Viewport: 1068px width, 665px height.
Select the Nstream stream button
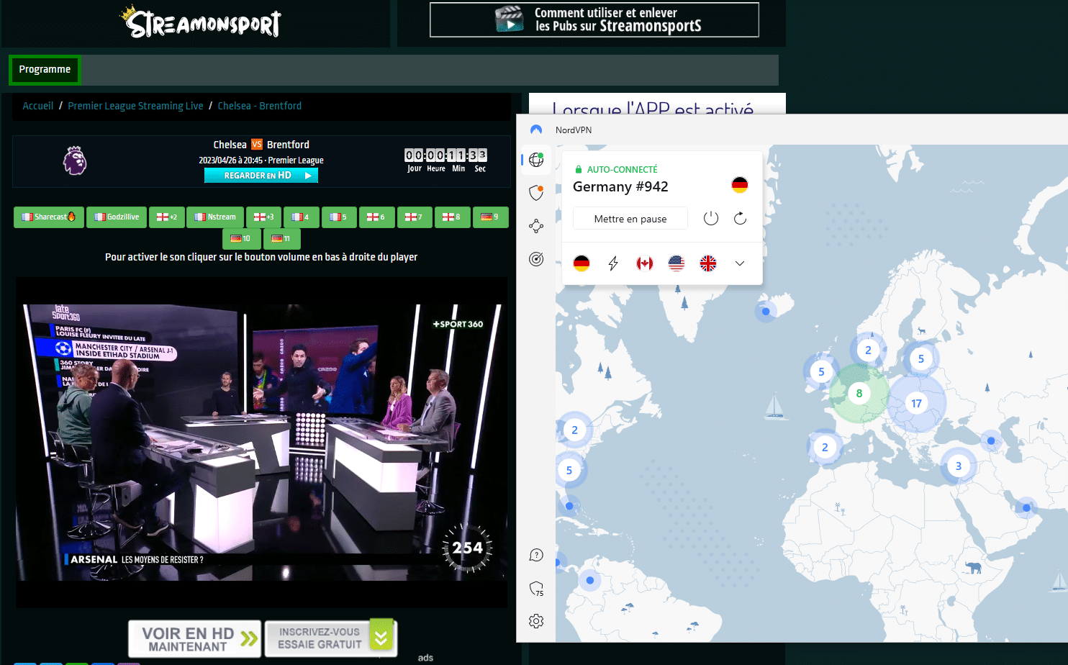215,217
